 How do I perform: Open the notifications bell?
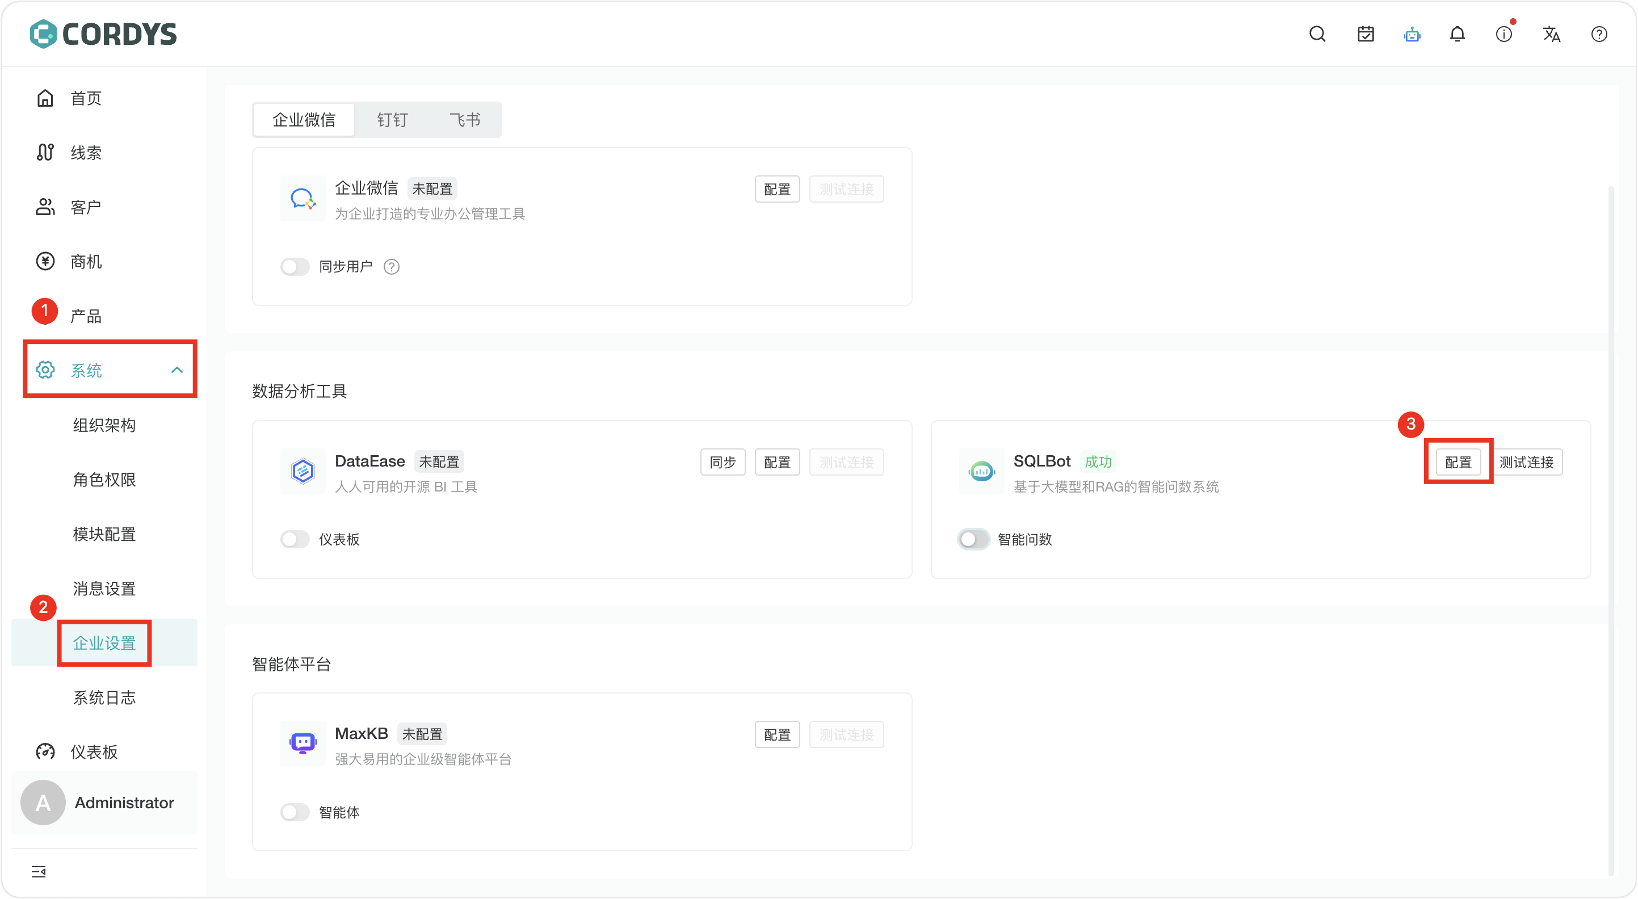point(1458,34)
